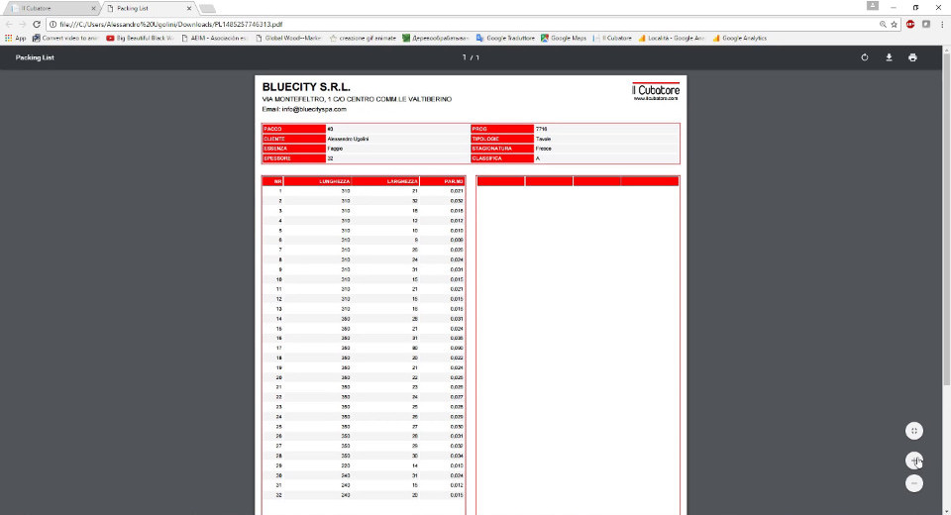Screen dimensions: 951x515
Task: Click the Alessandro Ugolini client value
Action: 348,139
